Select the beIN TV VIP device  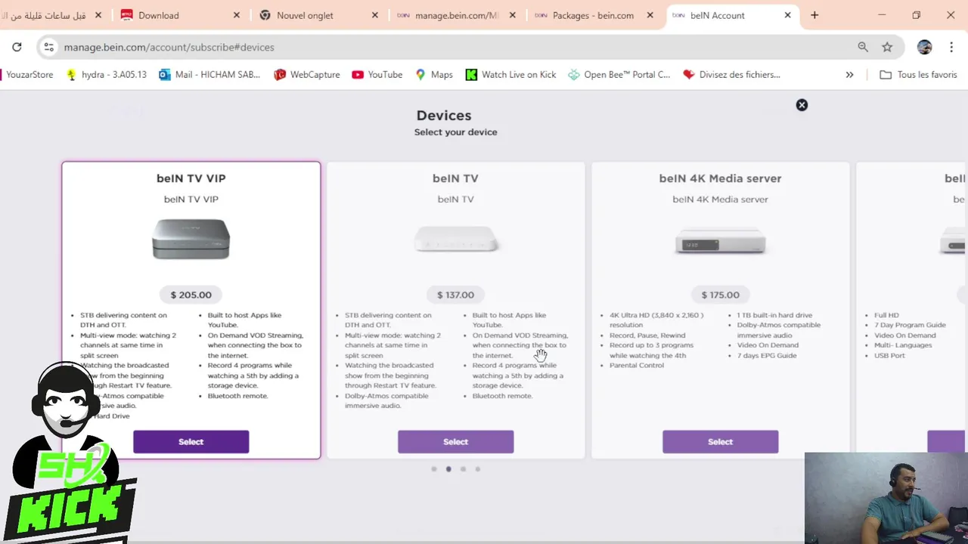click(x=191, y=442)
